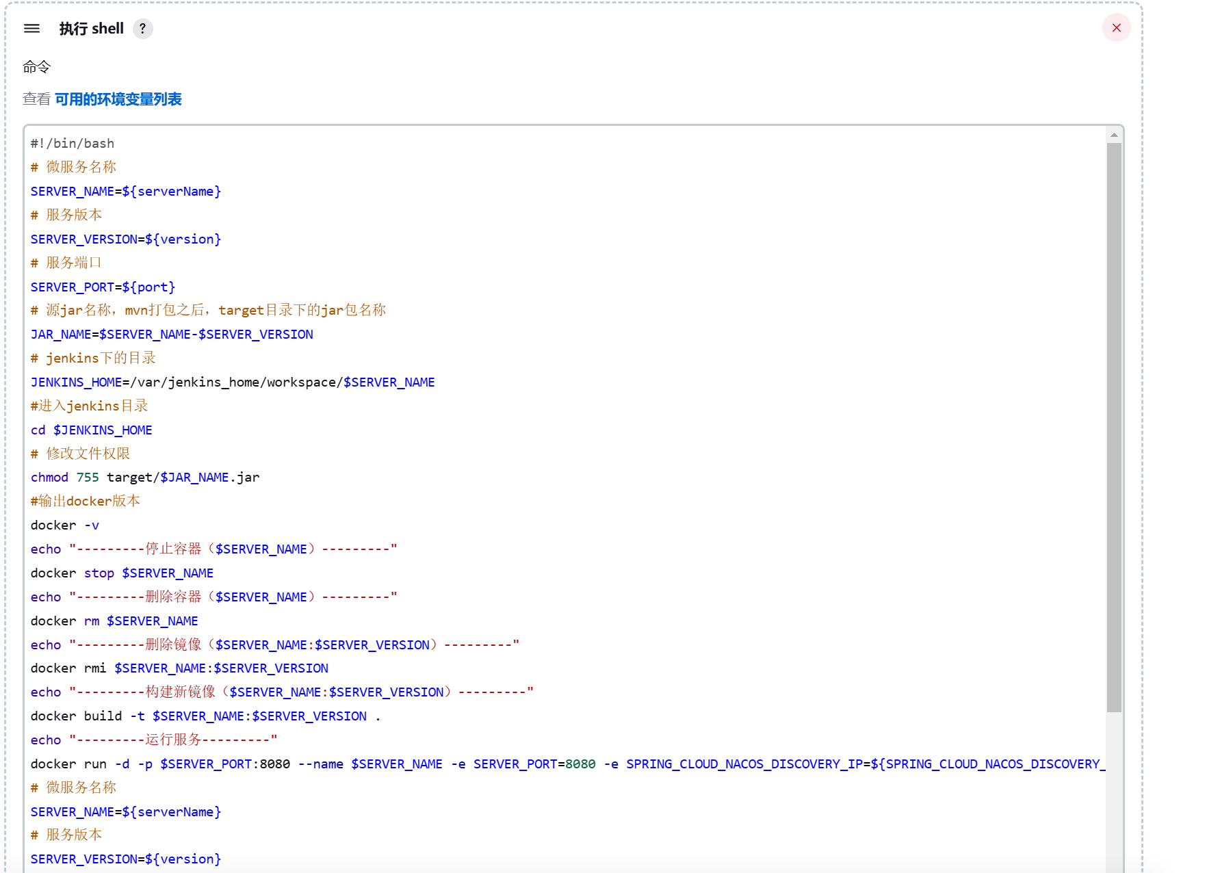Click the 'docker rm $SERVER_NAME' line

[114, 621]
